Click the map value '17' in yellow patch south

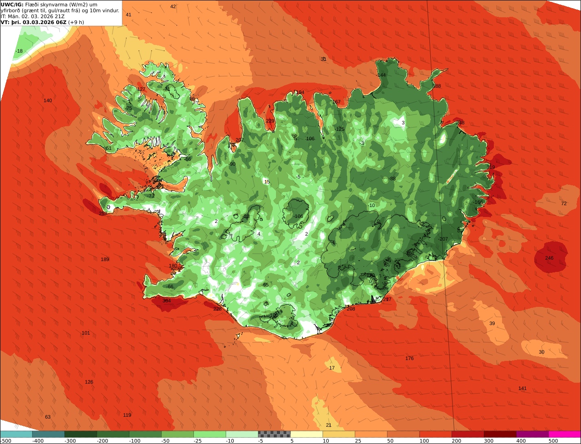[x=332, y=368]
